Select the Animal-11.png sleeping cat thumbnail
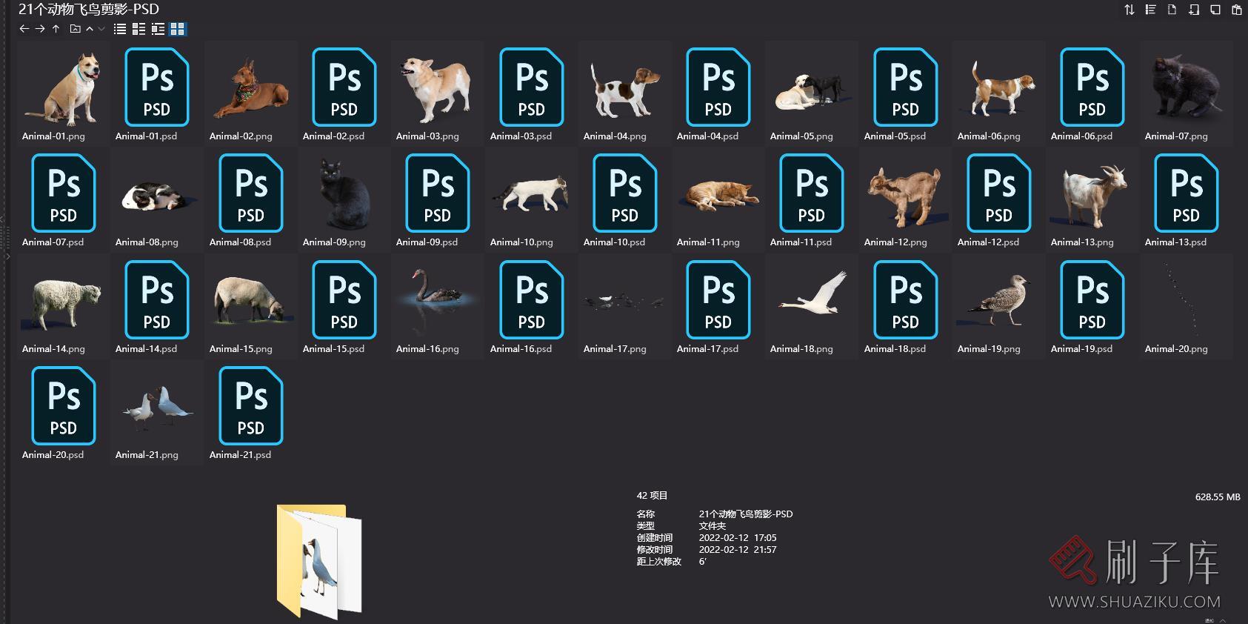This screenshot has height=624, width=1248. (x=718, y=195)
